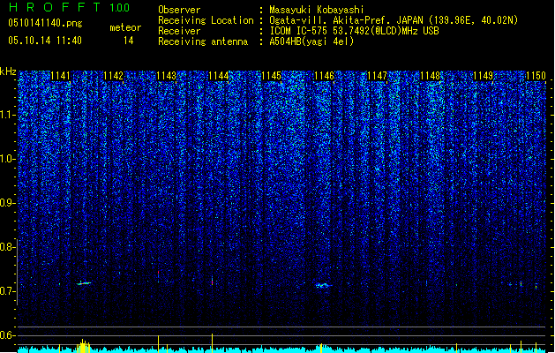Click the wavy meteor echo at 1146

(323, 285)
